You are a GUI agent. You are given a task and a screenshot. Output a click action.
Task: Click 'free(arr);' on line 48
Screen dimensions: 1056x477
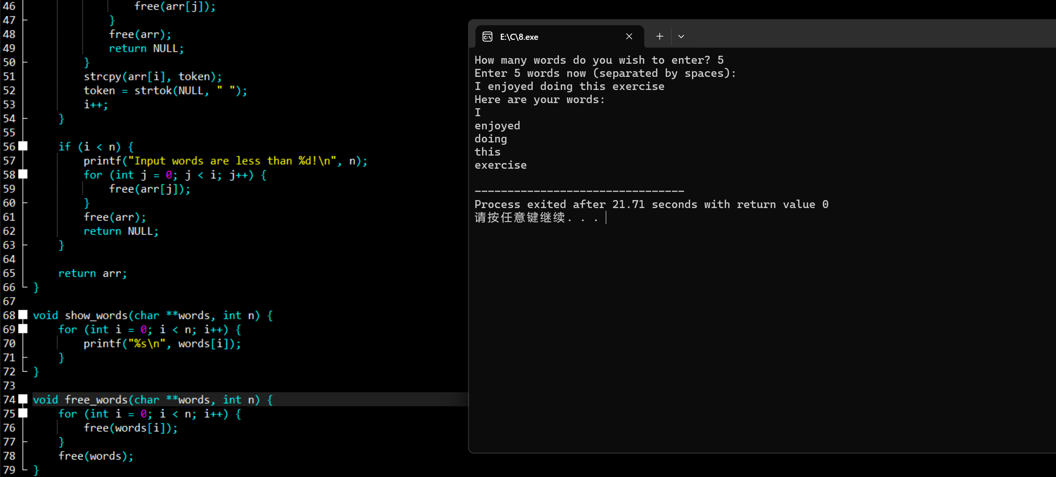point(140,34)
